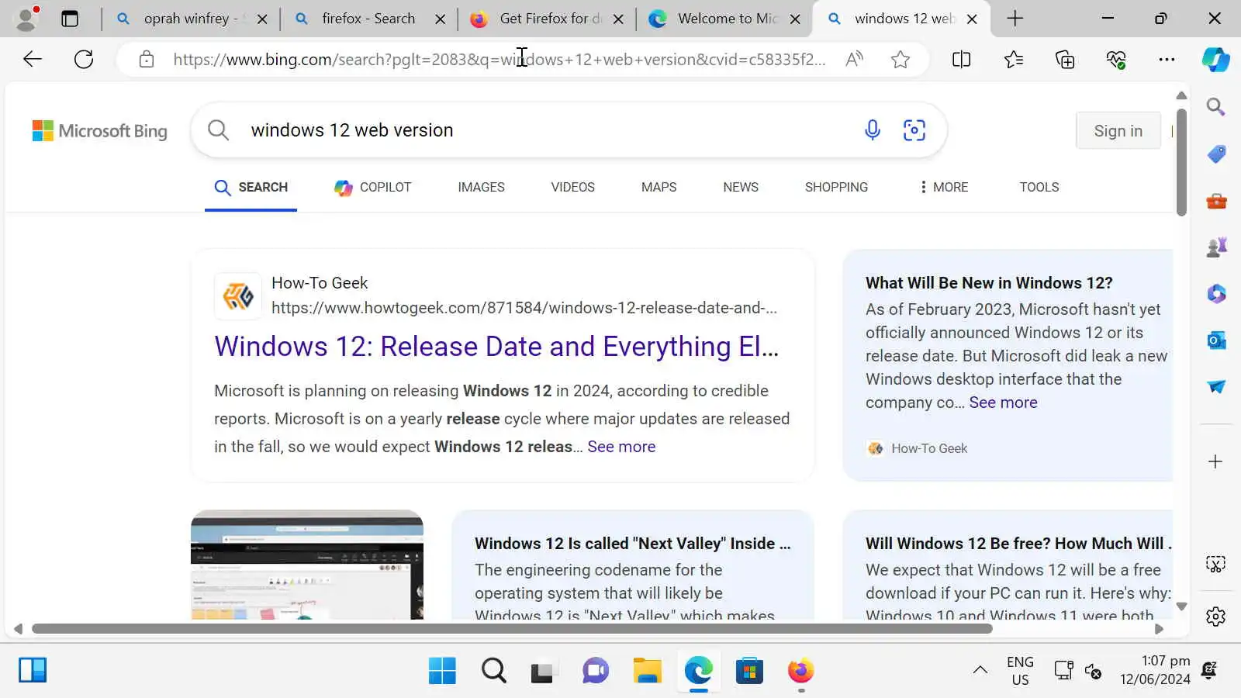
Task: Select the SHOPPING search category
Action: coord(836,187)
